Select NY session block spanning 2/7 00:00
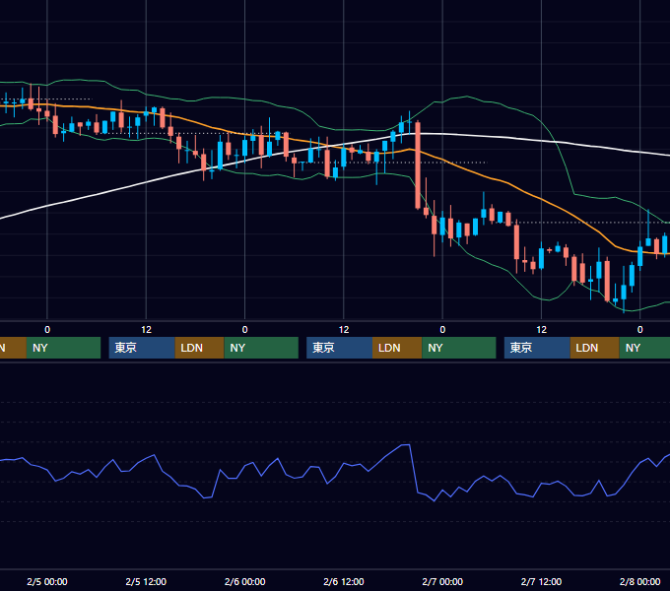Screen dimensions: 670x591 tap(459, 348)
